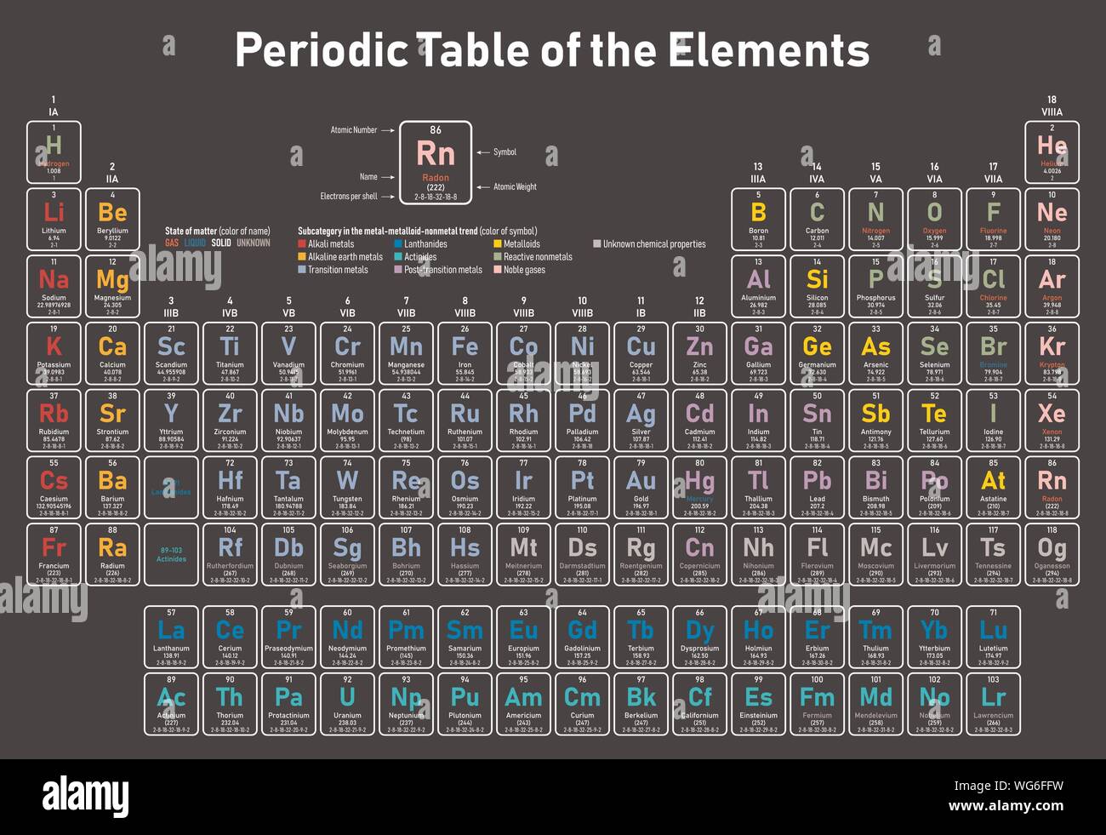
Task: Click the group 1 IA column header
Action: (54, 106)
